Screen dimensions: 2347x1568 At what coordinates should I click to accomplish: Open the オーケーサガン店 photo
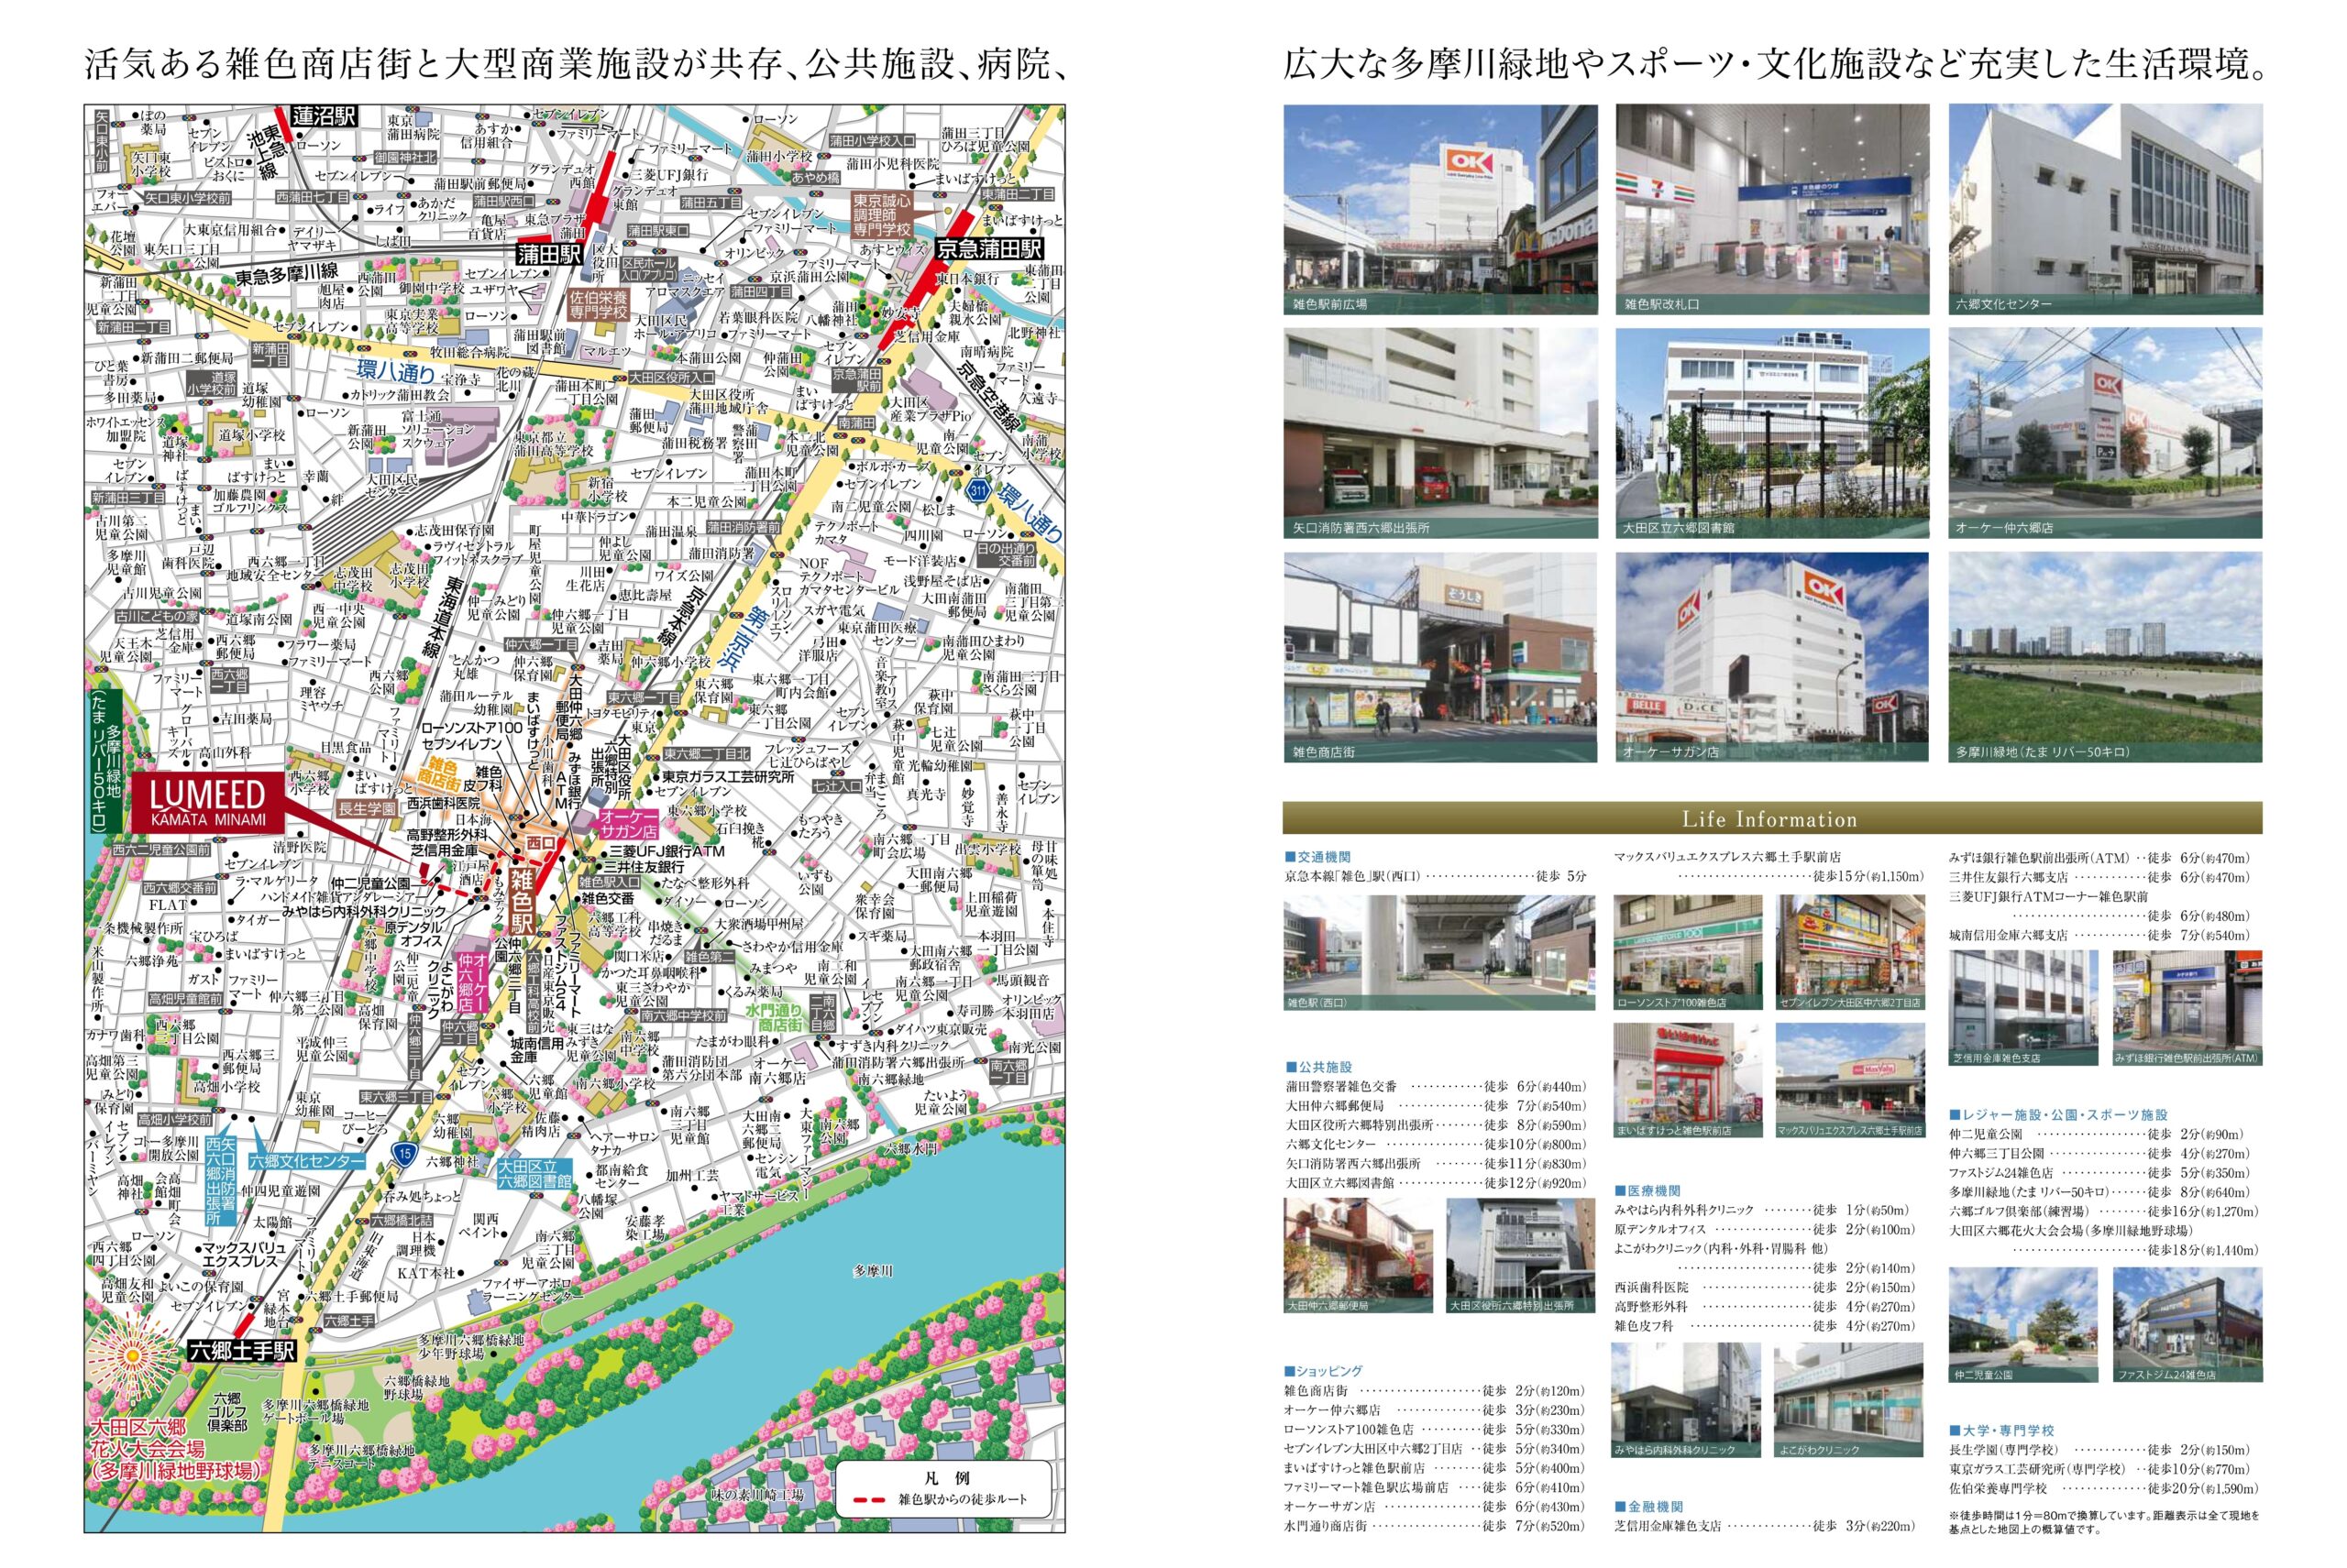click(1772, 657)
